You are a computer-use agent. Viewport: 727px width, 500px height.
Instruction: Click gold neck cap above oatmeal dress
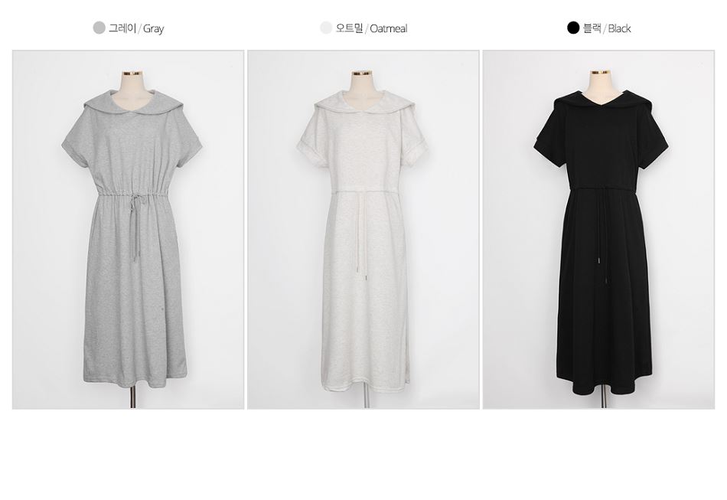pyautogui.click(x=362, y=74)
